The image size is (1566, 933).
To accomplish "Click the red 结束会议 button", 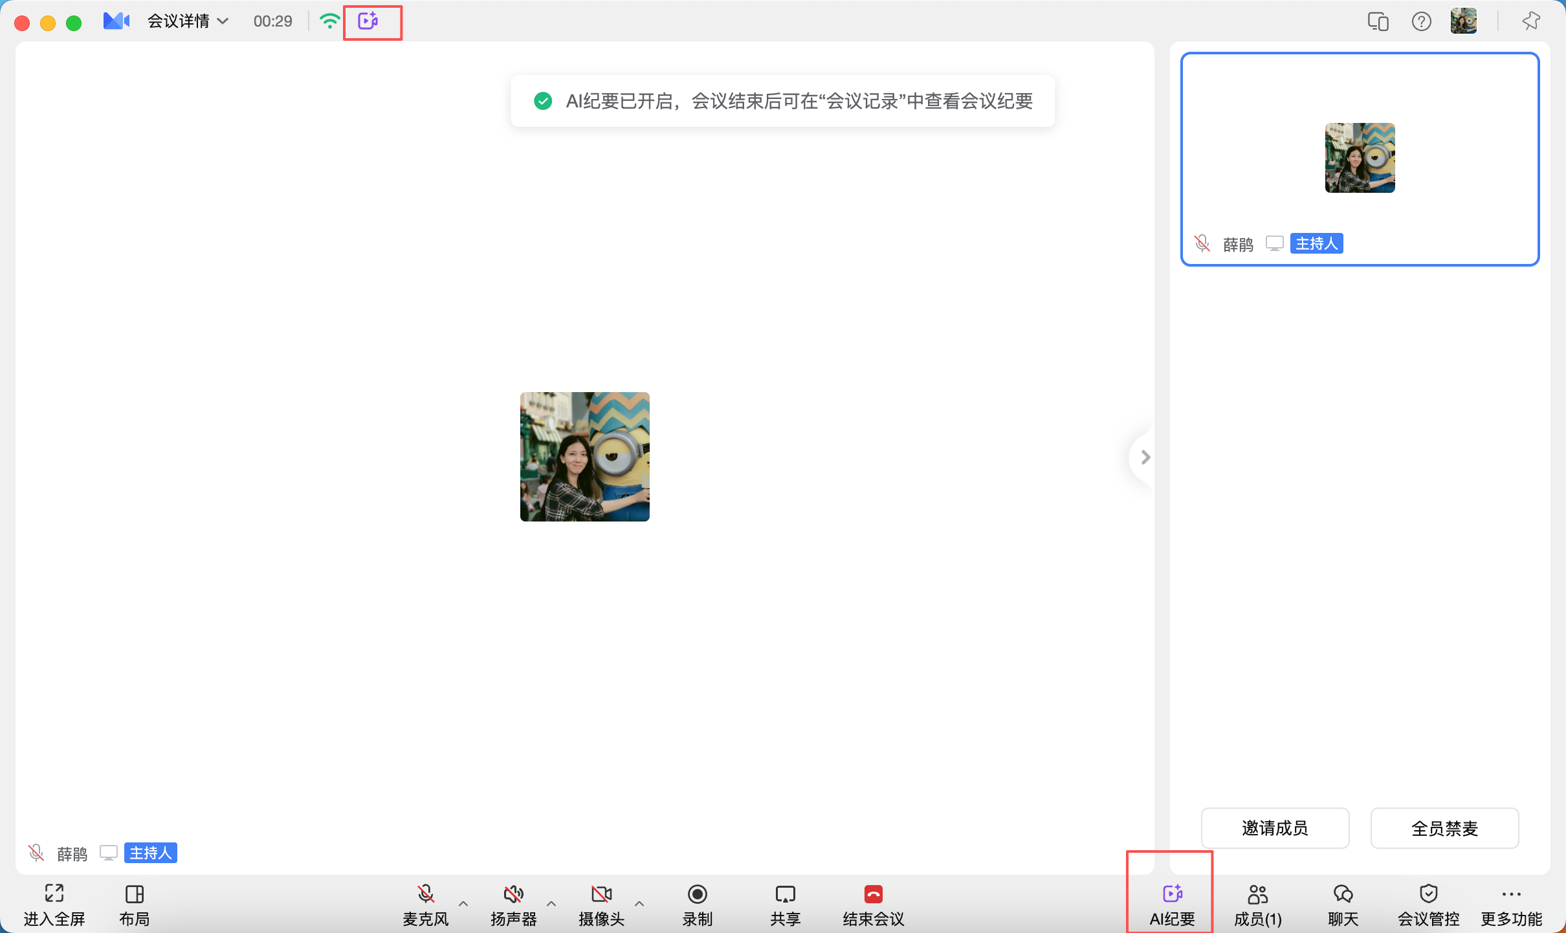I will point(874,905).
